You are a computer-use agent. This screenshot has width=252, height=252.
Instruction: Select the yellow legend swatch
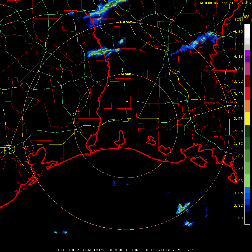point(247,119)
